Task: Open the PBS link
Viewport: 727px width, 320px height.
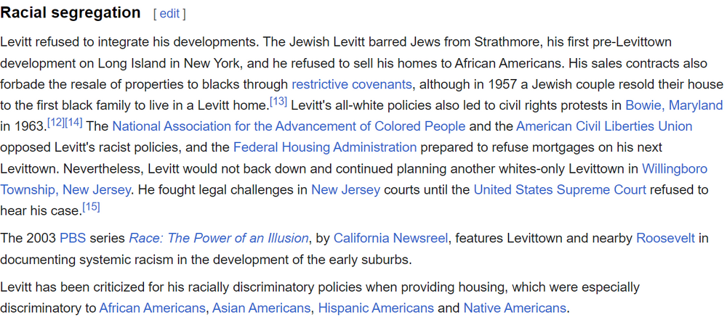Action: (73, 238)
